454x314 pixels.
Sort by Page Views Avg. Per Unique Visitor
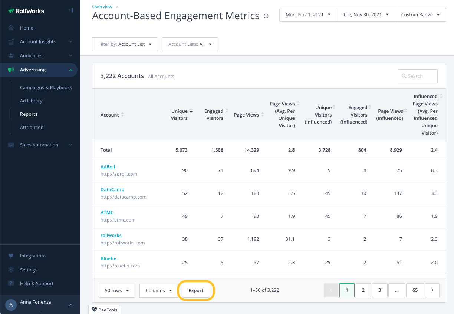(298, 104)
